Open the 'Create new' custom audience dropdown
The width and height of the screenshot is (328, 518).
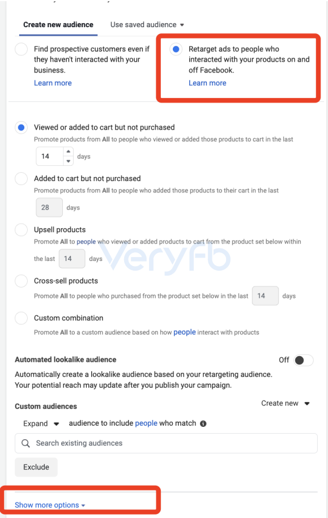[x=286, y=404]
